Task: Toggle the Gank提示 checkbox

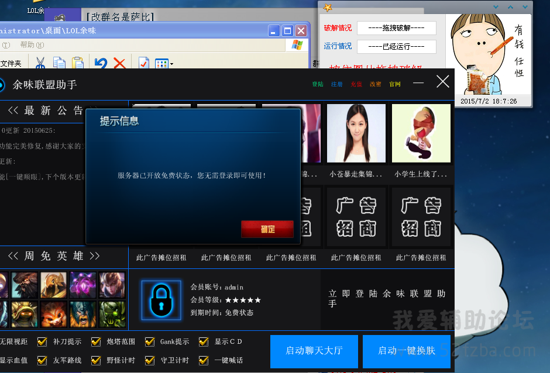Action: pyautogui.click(x=150, y=341)
